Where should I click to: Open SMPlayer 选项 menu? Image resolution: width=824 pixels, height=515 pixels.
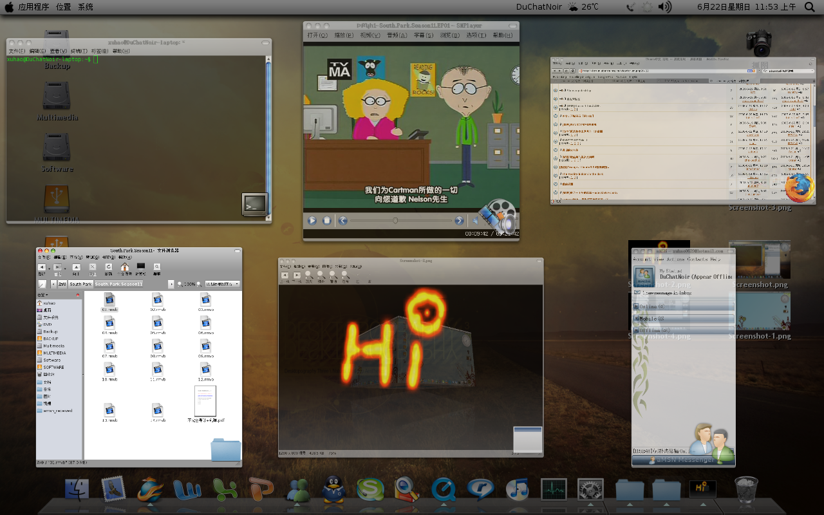point(476,35)
